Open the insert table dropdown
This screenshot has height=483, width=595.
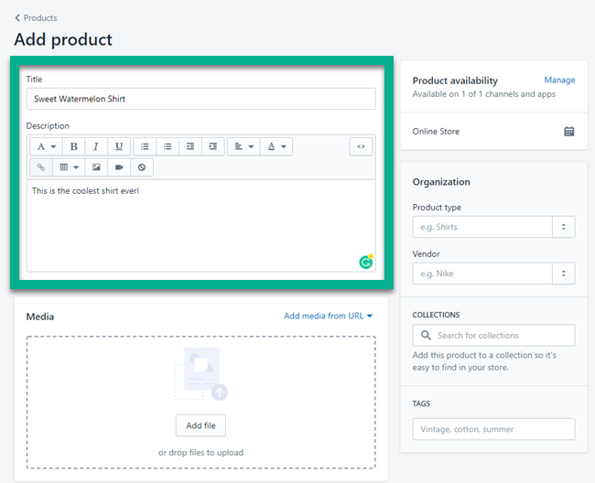pos(69,167)
